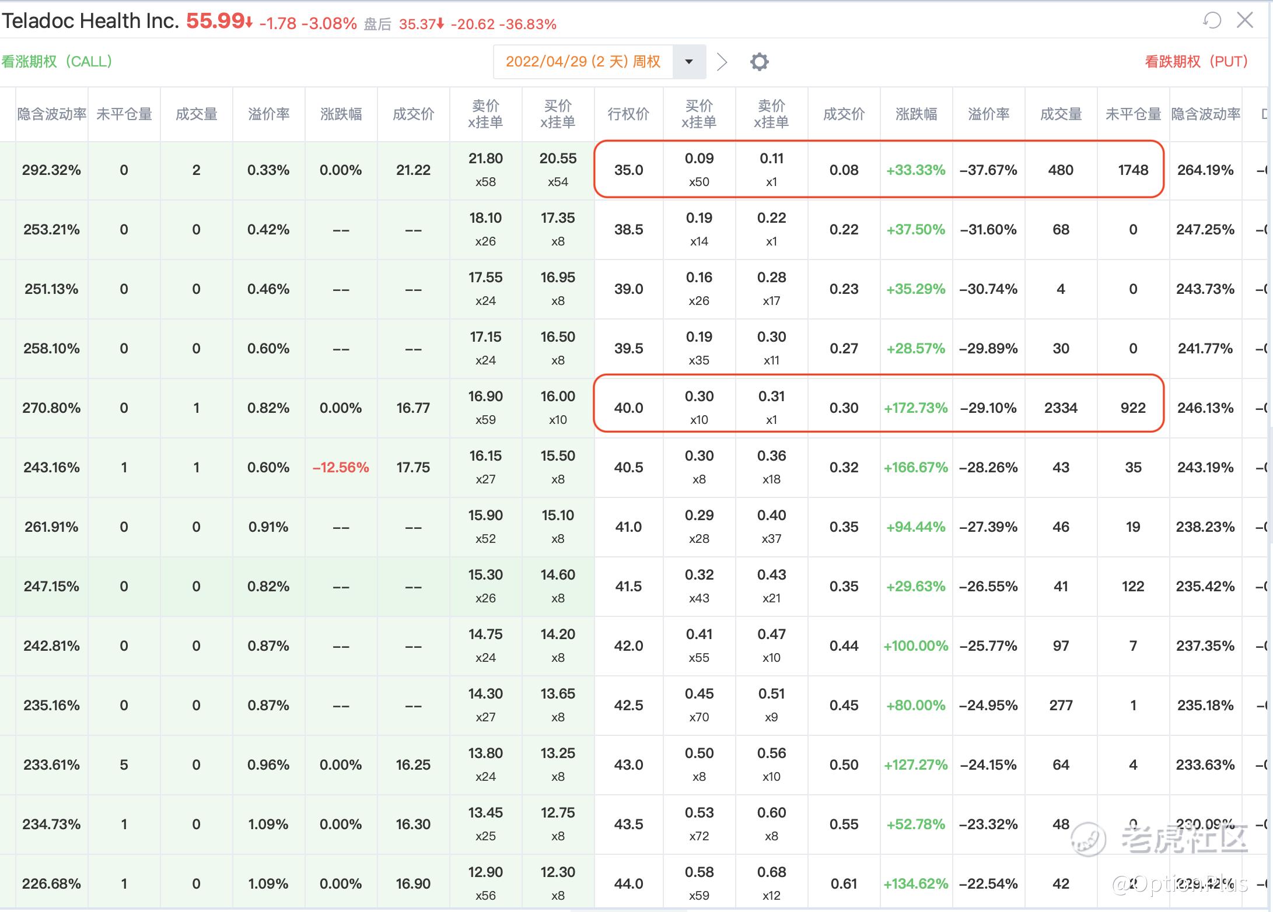This screenshot has width=1273, height=912.
Task: Select the 2022/04/29 expiry date field
Action: 583,62
